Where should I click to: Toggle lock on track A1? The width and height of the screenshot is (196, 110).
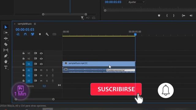point(24,70)
